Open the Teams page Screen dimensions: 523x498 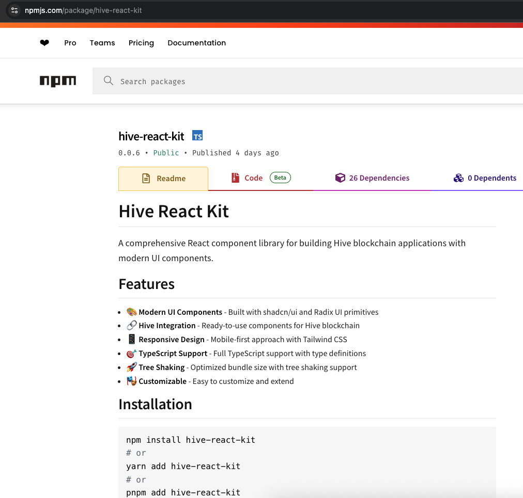102,43
